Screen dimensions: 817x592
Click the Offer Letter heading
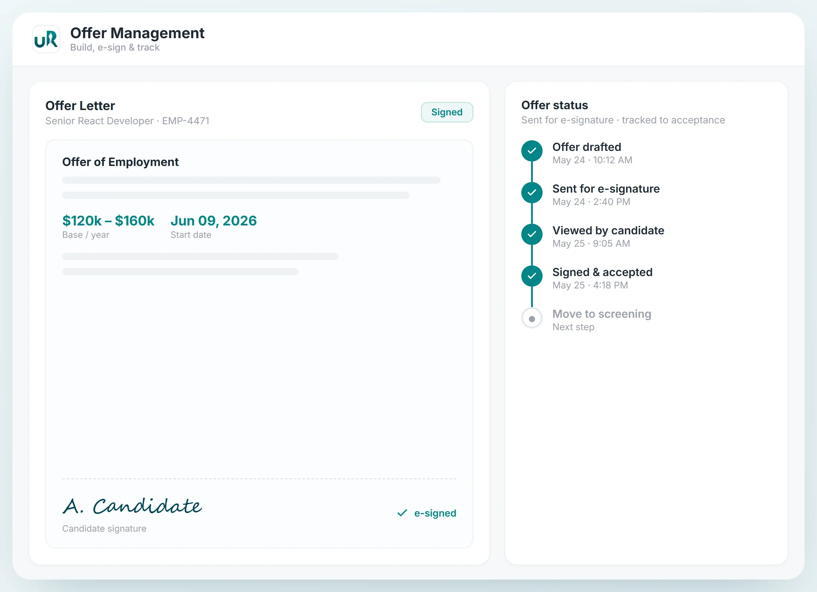80,106
